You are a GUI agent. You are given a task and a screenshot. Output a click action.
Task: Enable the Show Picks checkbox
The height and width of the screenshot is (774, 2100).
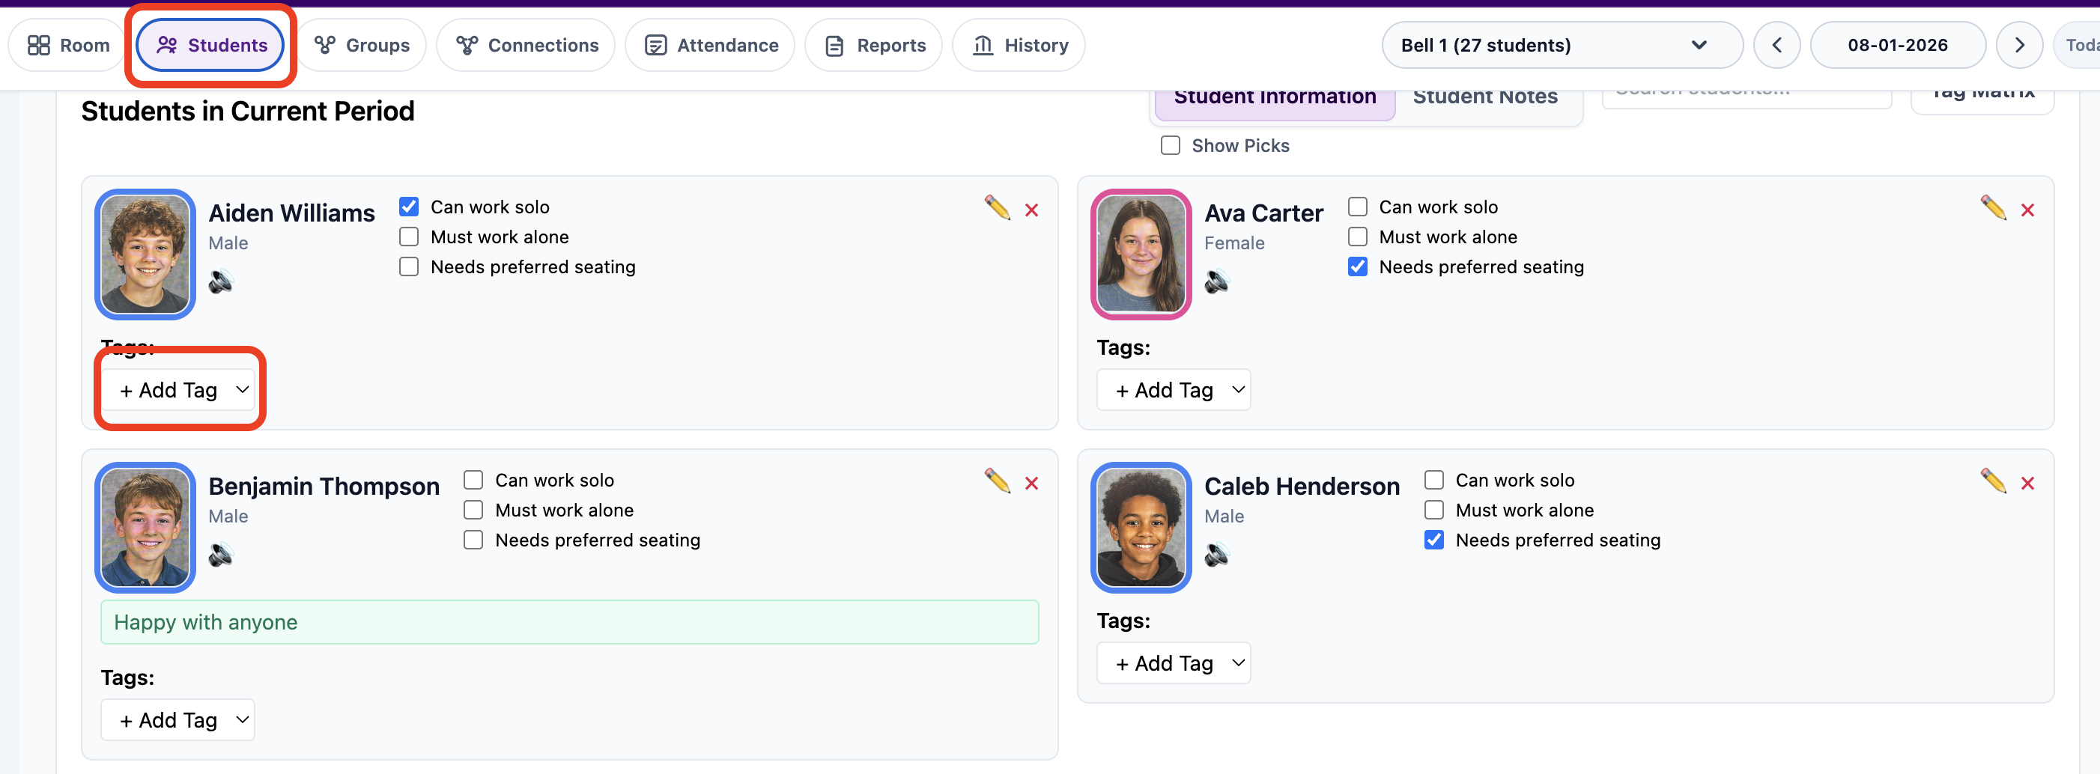[1171, 146]
